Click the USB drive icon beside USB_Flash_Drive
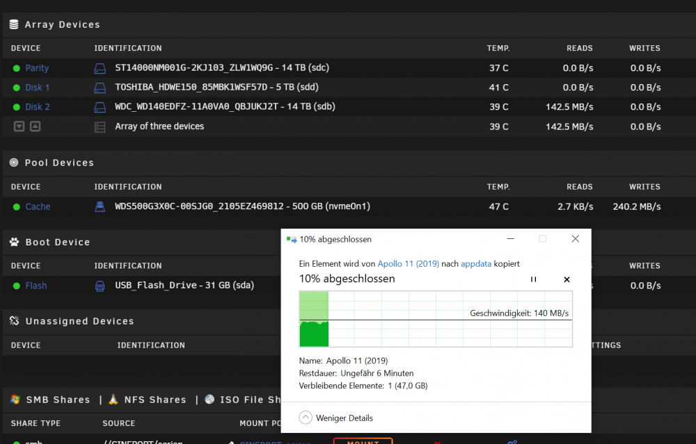Viewport: 696px width, 444px height. (x=100, y=286)
